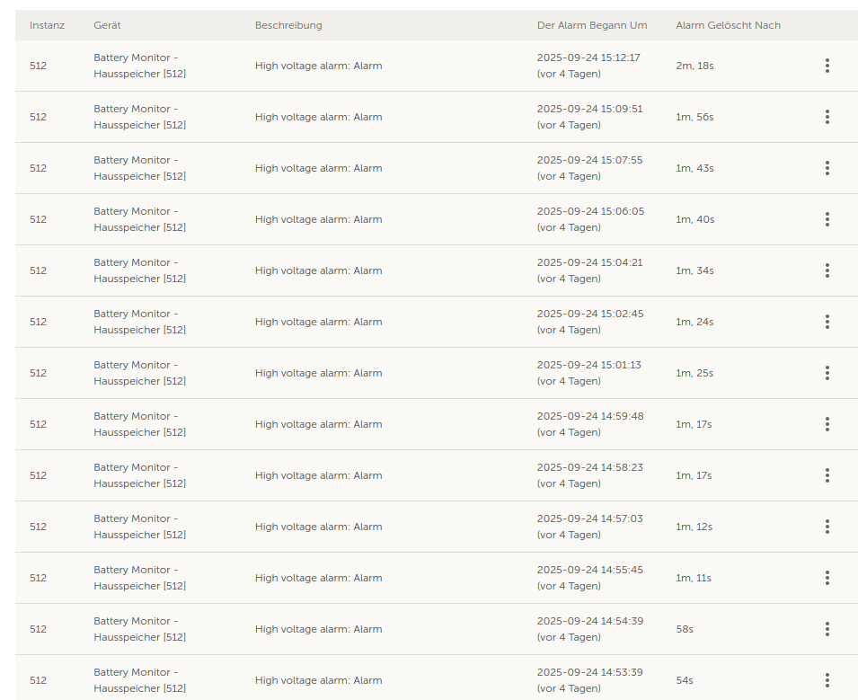Open menu for alarm cleared after 54s
858x700 pixels.
(827, 680)
